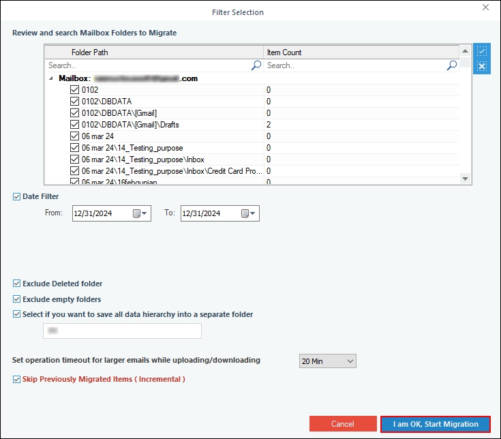The height and width of the screenshot is (439, 501).
Task: Click item count value 2 for Drafts
Action: [269, 125]
